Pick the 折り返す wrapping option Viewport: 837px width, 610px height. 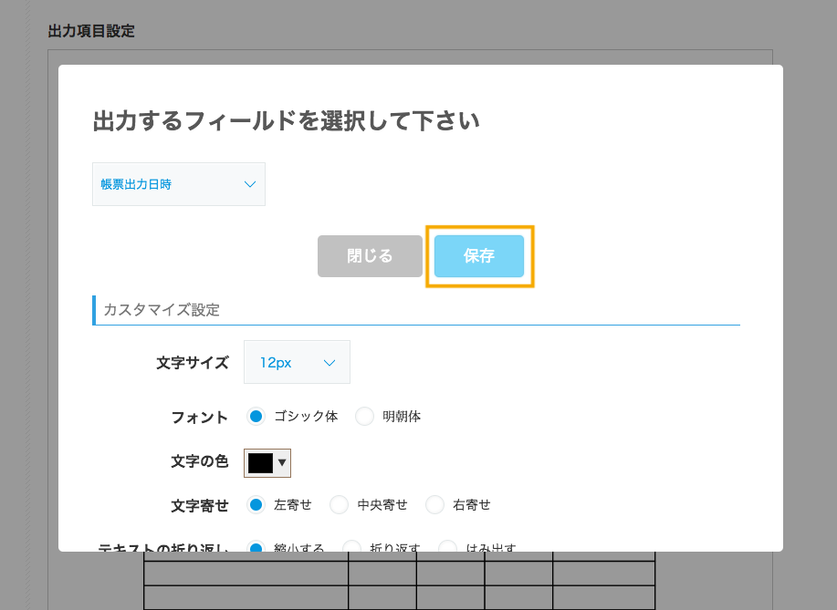click(352, 547)
